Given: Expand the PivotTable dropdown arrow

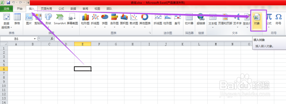Looking at the screenshot, I should [11, 27].
